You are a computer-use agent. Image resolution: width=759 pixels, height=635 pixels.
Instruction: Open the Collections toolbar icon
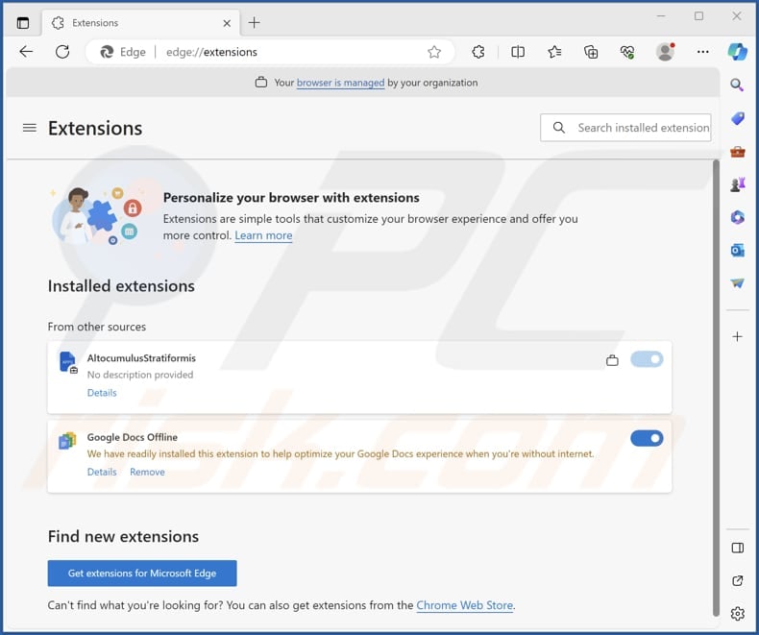point(591,52)
